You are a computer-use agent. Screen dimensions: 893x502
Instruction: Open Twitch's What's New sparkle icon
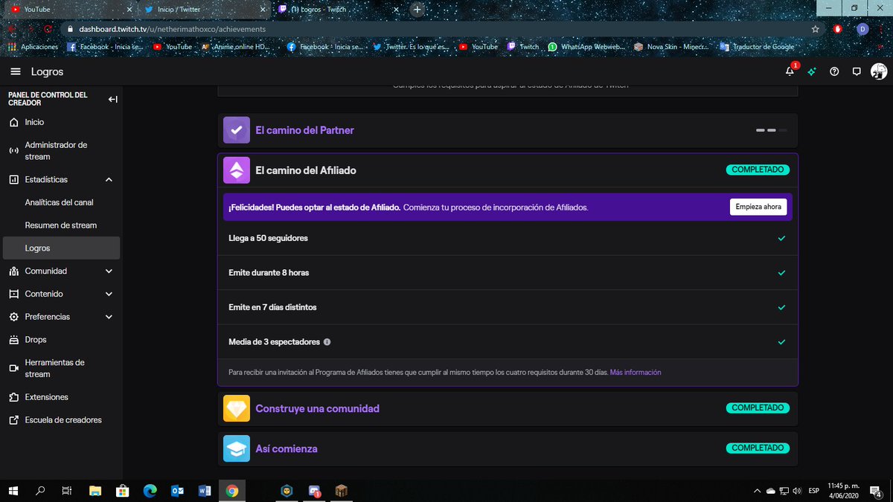point(811,71)
